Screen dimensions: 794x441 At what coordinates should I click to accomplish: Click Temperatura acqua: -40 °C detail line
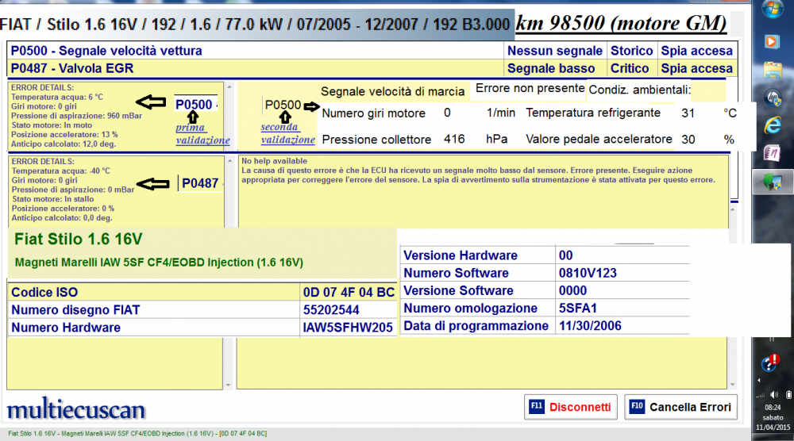(x=61, y=171)
